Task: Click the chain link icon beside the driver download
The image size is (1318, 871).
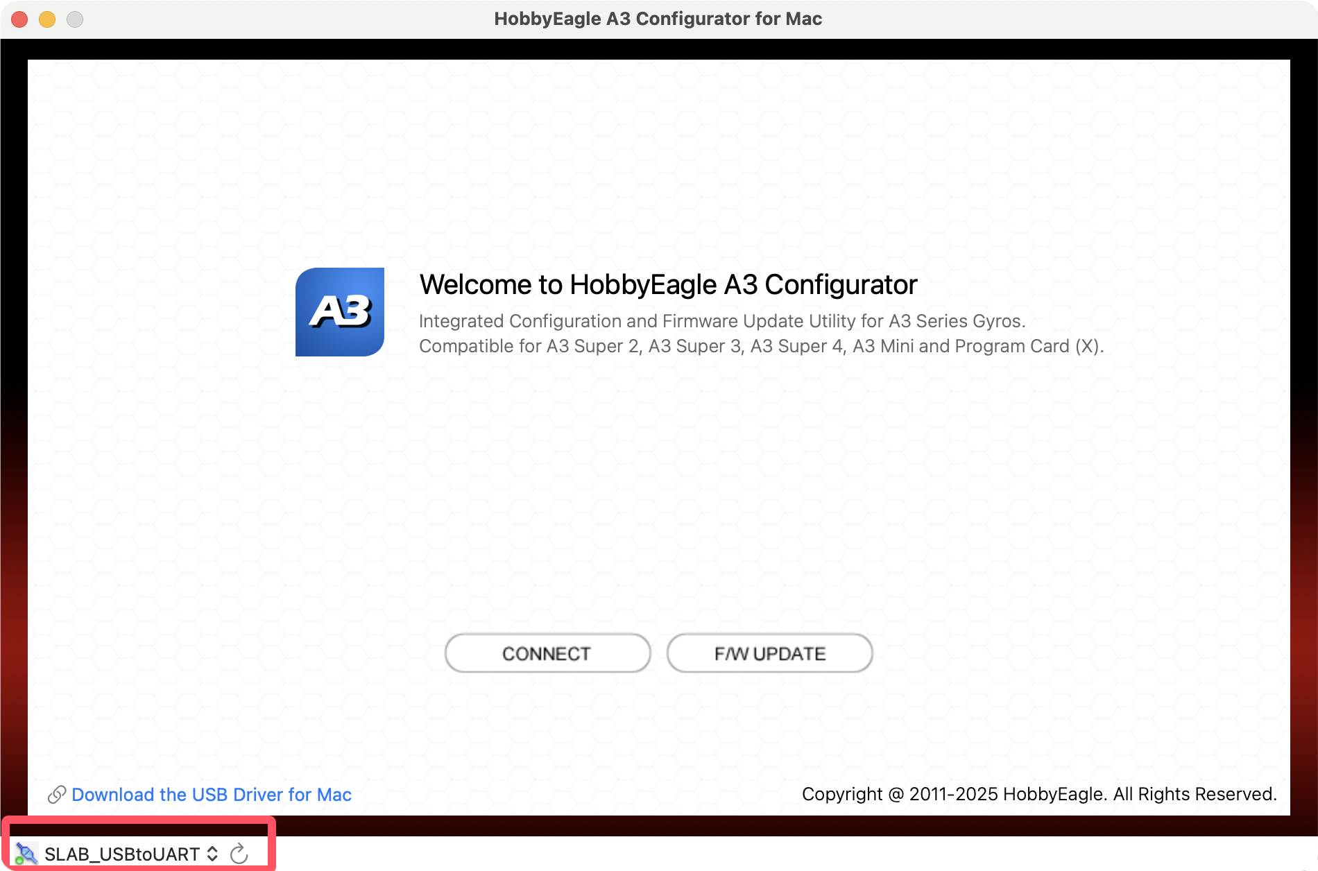Action: (56, 795)
